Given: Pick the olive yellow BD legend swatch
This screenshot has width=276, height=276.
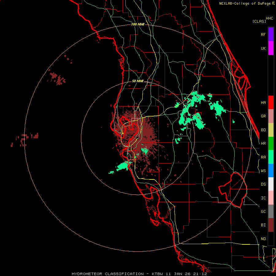Looking at the screenshot, I should click(x=271, y=130).
